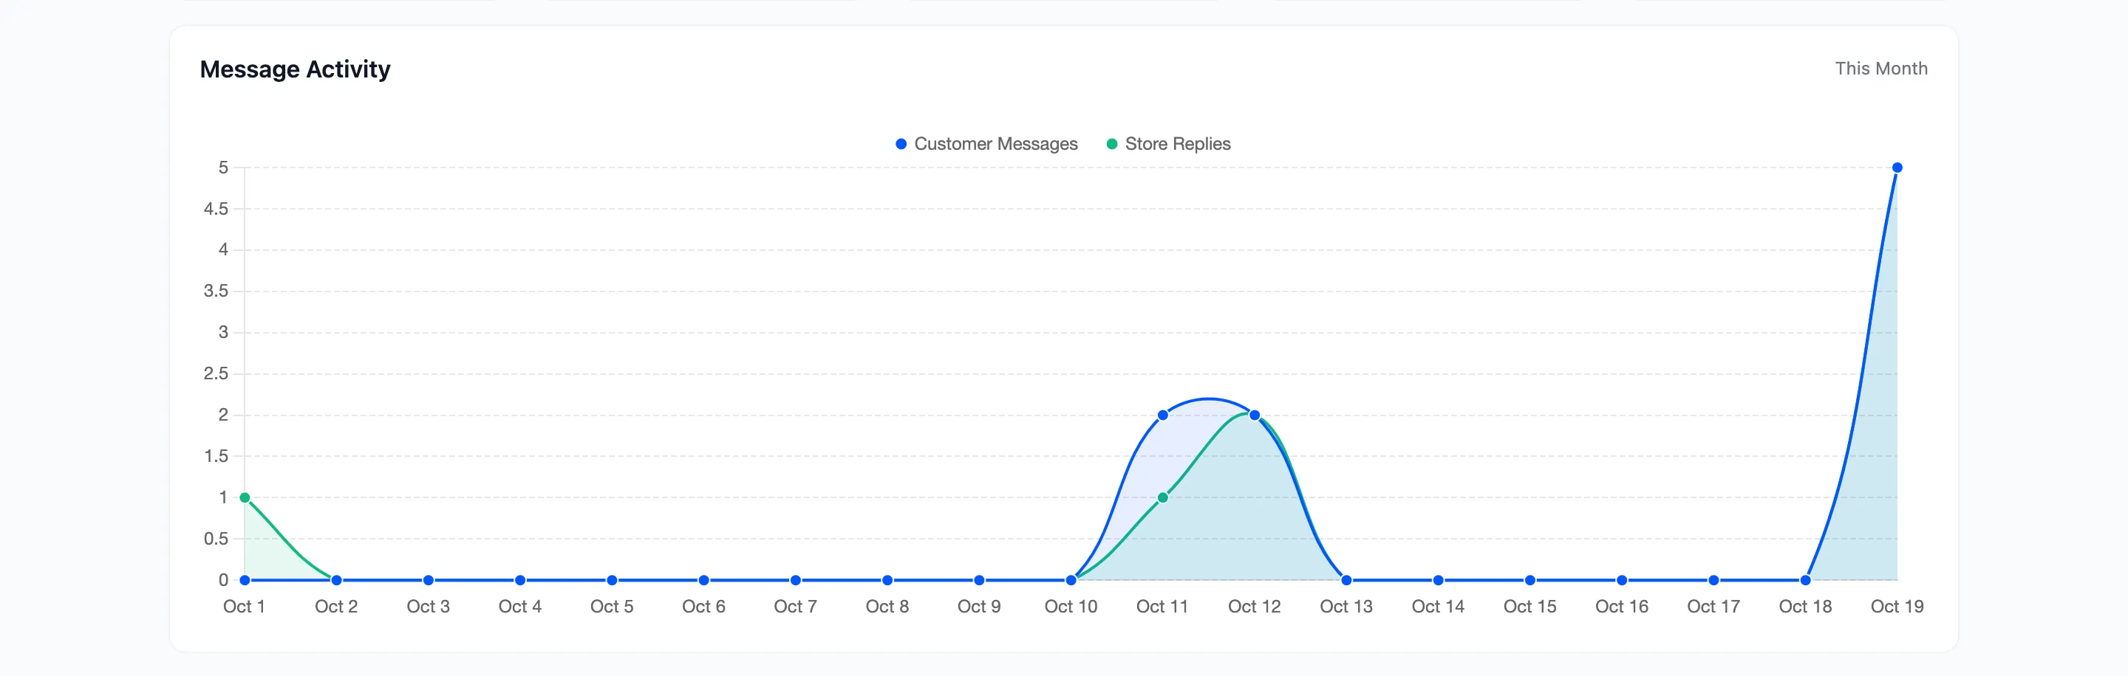
Task: Click the Oct 16 x-axis label
Action: pyautogui.click(x=1622, y=607)
